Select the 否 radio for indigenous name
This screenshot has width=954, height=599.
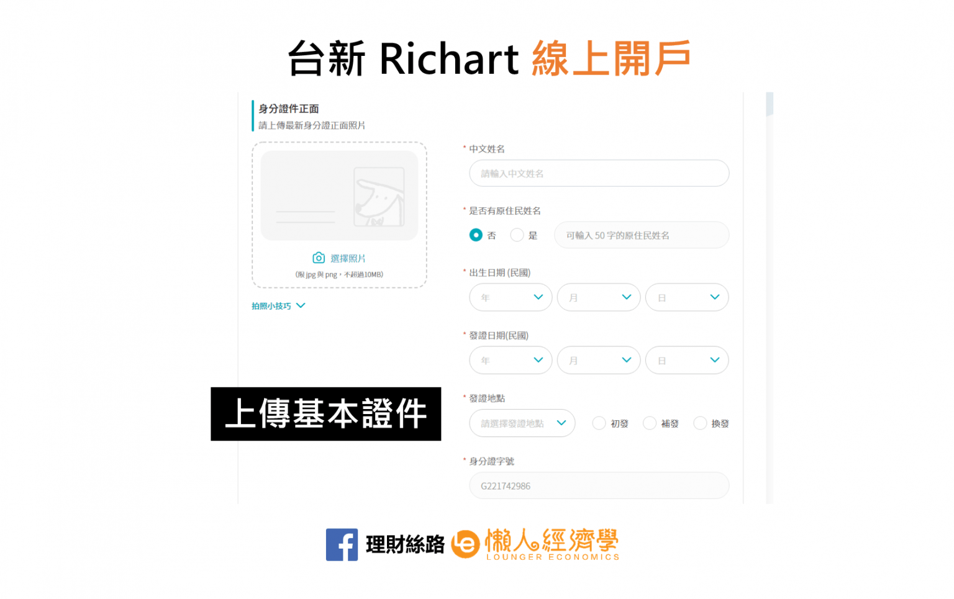476,235
